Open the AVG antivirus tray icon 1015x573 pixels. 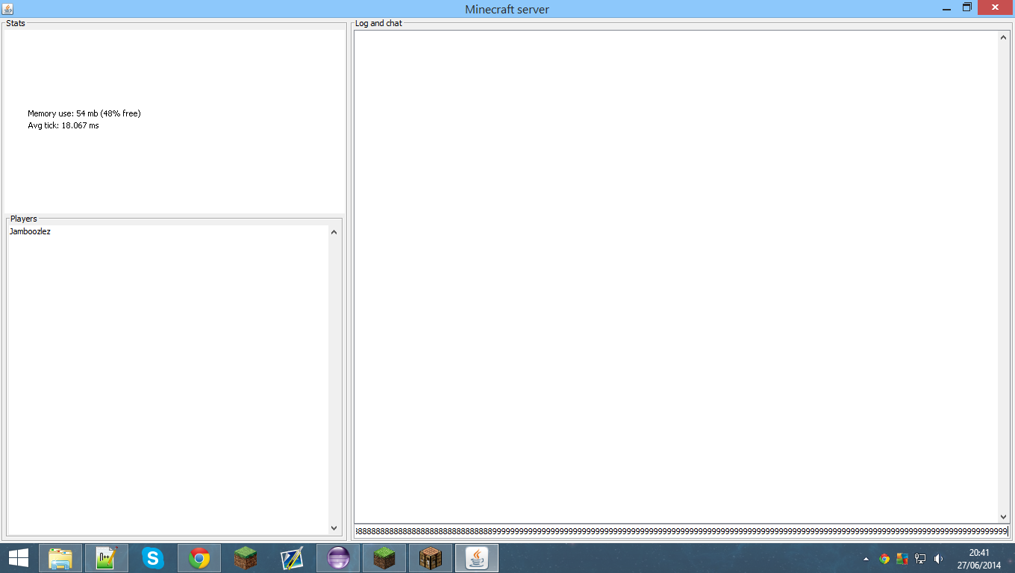pos(902,558)
